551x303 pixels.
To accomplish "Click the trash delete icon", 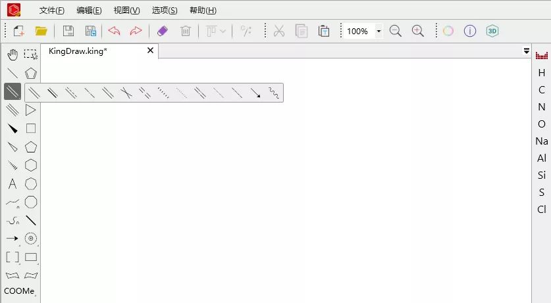I will (x=186, y=31).
